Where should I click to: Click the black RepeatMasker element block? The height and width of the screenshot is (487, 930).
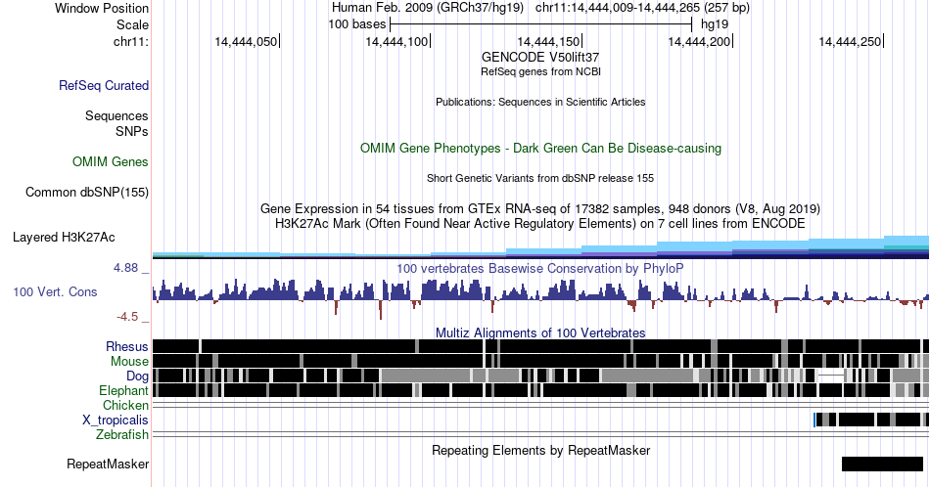(883, 464)
